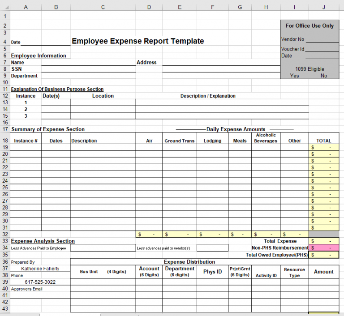Screen dimensions: 344x316
Task: Click the Name input line
Action: coord(88,62)
